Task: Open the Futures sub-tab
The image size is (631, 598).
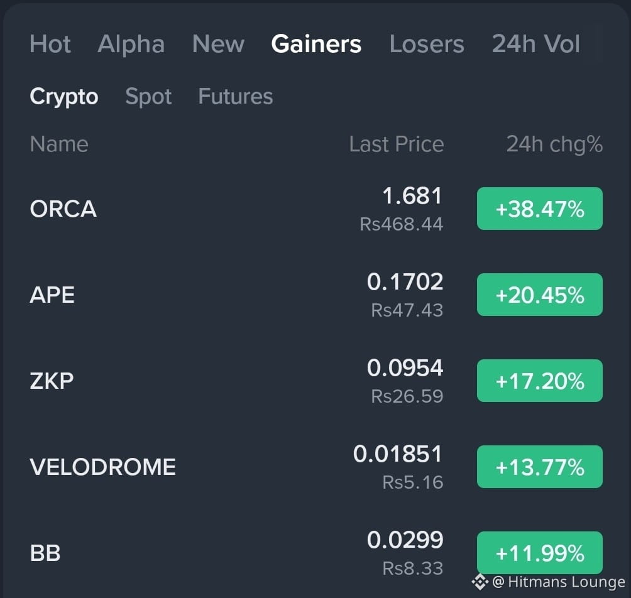Action: tap(236, 97)
